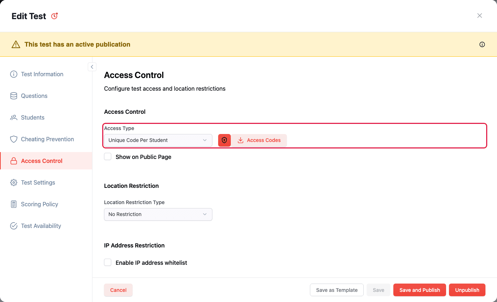Image resolution: width=497 pixels, height=302 pixels.
Task: Open the Access Type dropdown
Action: tap(158, 140)
